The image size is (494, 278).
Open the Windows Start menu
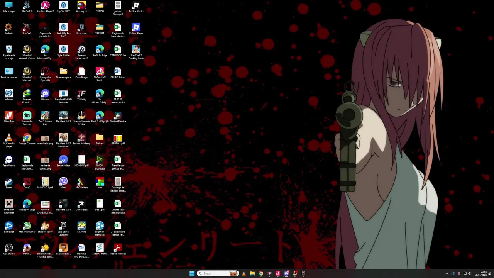(192, 273)
